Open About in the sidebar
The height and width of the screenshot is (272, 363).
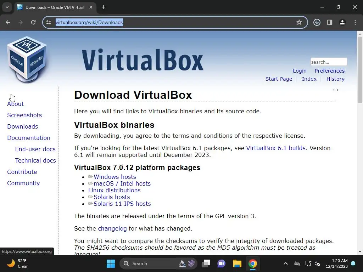(15, 104)
